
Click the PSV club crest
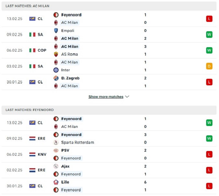pyautogui.click(x=56, y=150)
